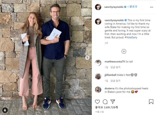Click vancityreynolds username in header
Image resolution: width=156 pixels, height=115 pixels.
point(114,7)
